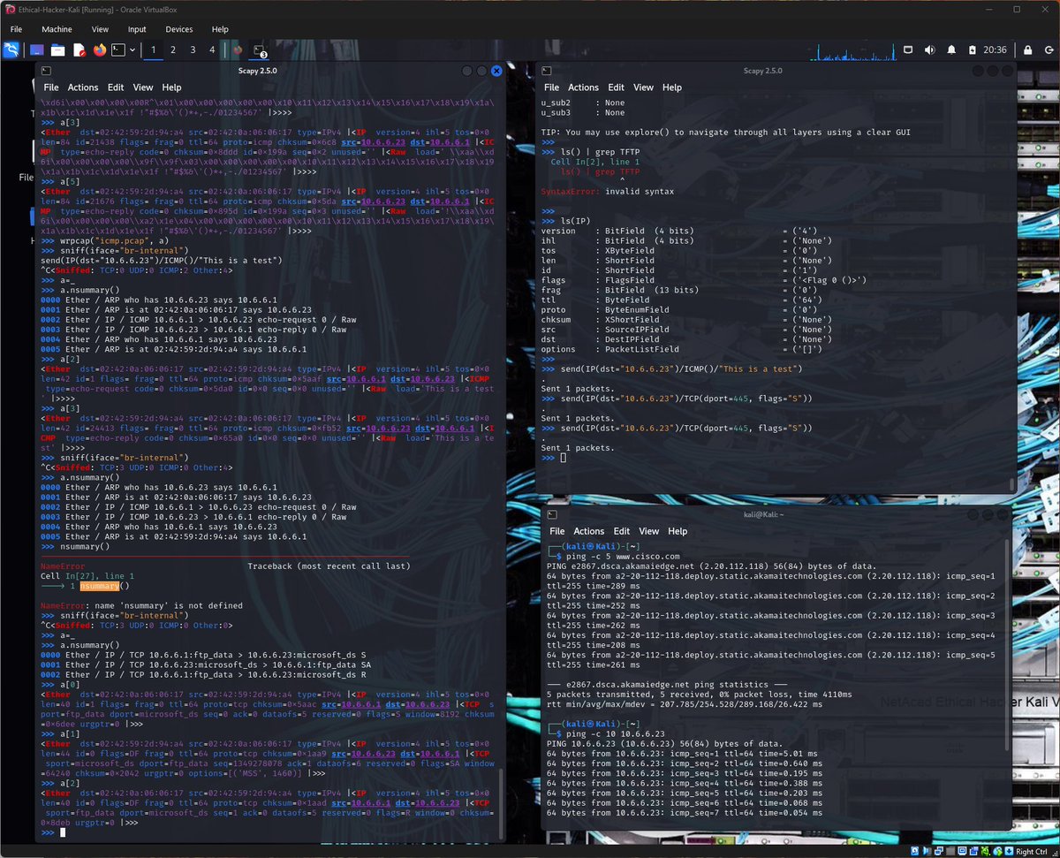Expand the terminal launcher dropdown arrow
The width and height of the screenshot is (1060, 858).
coord(132,50)
